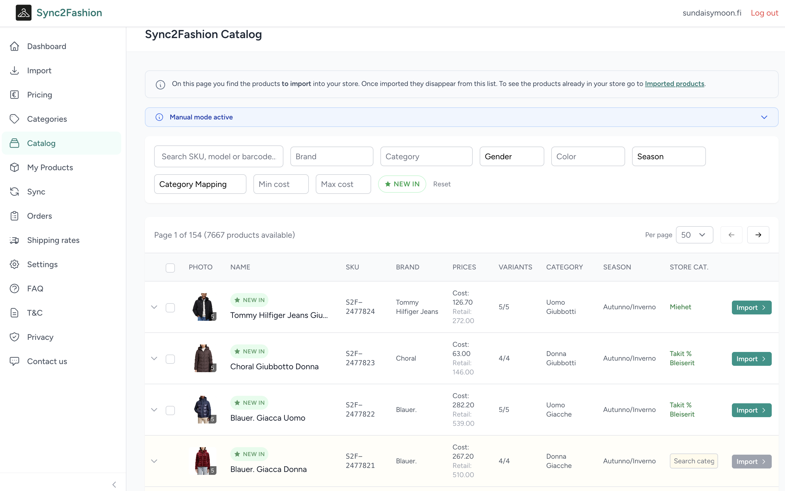This screenshot has width=785, height=491.
Task: Toggle the select-all checkbox in table header
Action: pyautogui.click(x=170, y=268)
